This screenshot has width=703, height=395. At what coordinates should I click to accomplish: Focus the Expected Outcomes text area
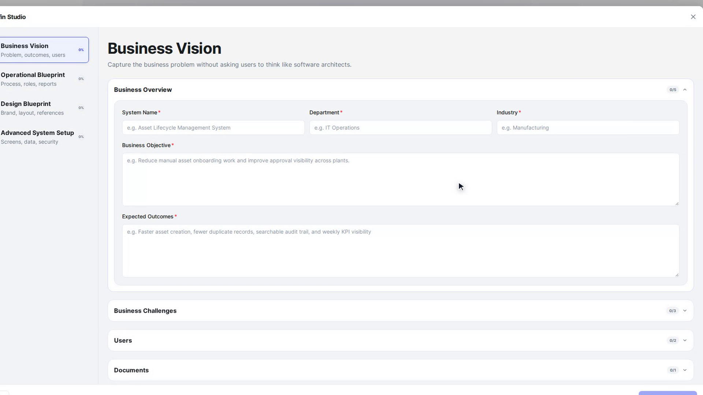pyautogui.click(x=401, y=251)
